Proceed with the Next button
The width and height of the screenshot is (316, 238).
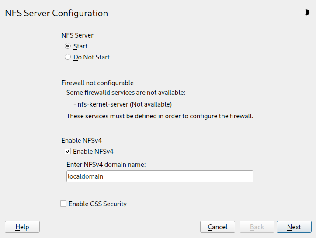coord(294,227)
